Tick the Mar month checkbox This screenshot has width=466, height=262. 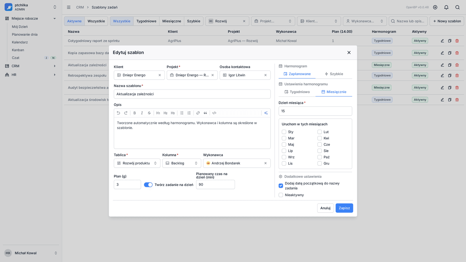pos(284,138)
